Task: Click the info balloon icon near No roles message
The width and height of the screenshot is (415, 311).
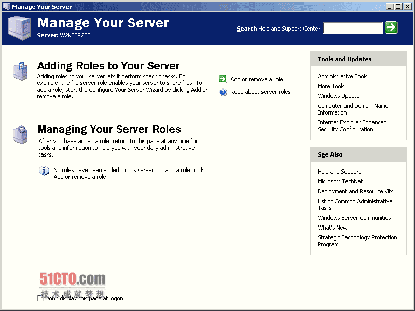Action: 44,171
